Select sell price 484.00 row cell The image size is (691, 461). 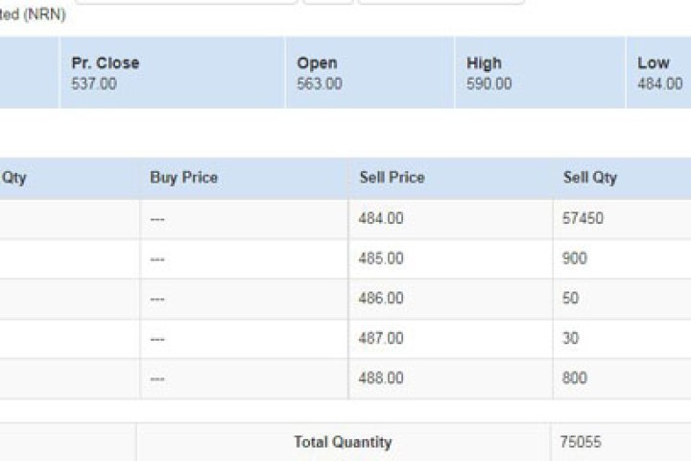pyautogui.click(x=381, y=219)
